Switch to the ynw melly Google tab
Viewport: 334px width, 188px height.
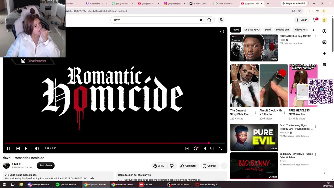tap(226, 4)
